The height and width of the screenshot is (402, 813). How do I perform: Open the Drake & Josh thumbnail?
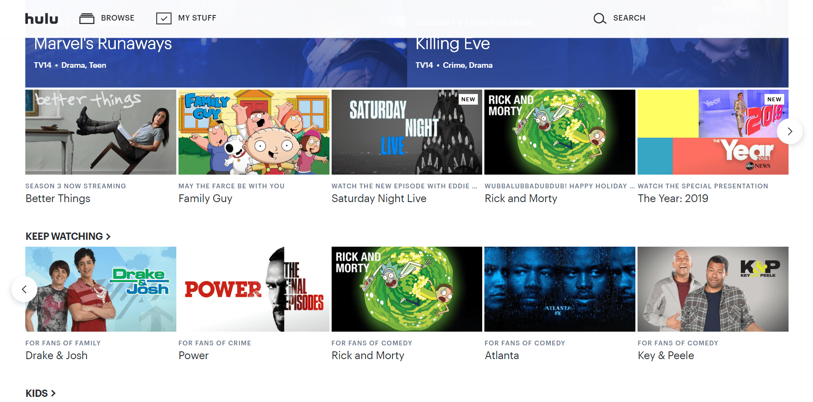[101, 289]
